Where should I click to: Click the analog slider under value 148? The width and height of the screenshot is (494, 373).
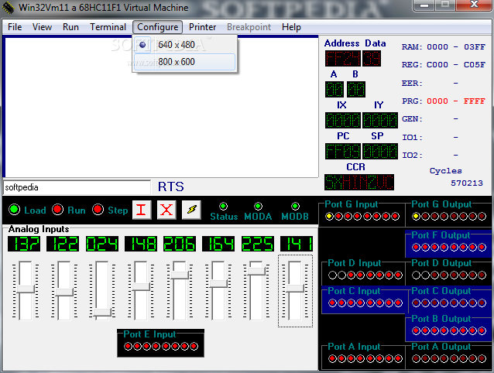point(141,286)
